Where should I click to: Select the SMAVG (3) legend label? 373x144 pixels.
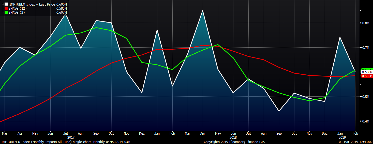pyautogui.click(x=17, y=12)
